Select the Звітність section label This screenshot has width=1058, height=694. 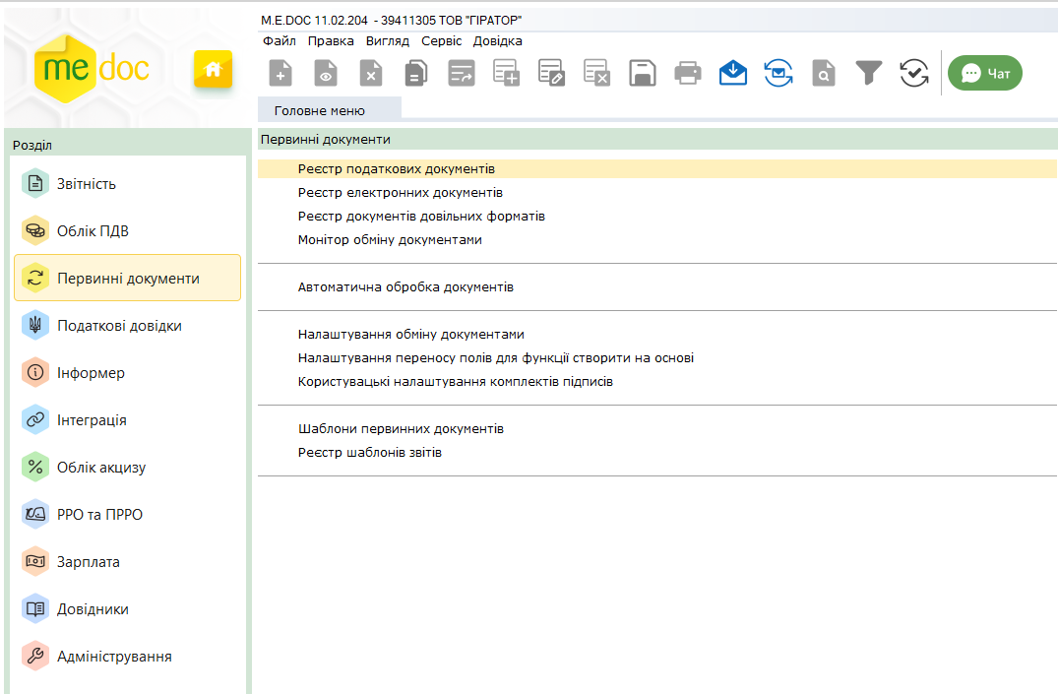tap(87, 184)
